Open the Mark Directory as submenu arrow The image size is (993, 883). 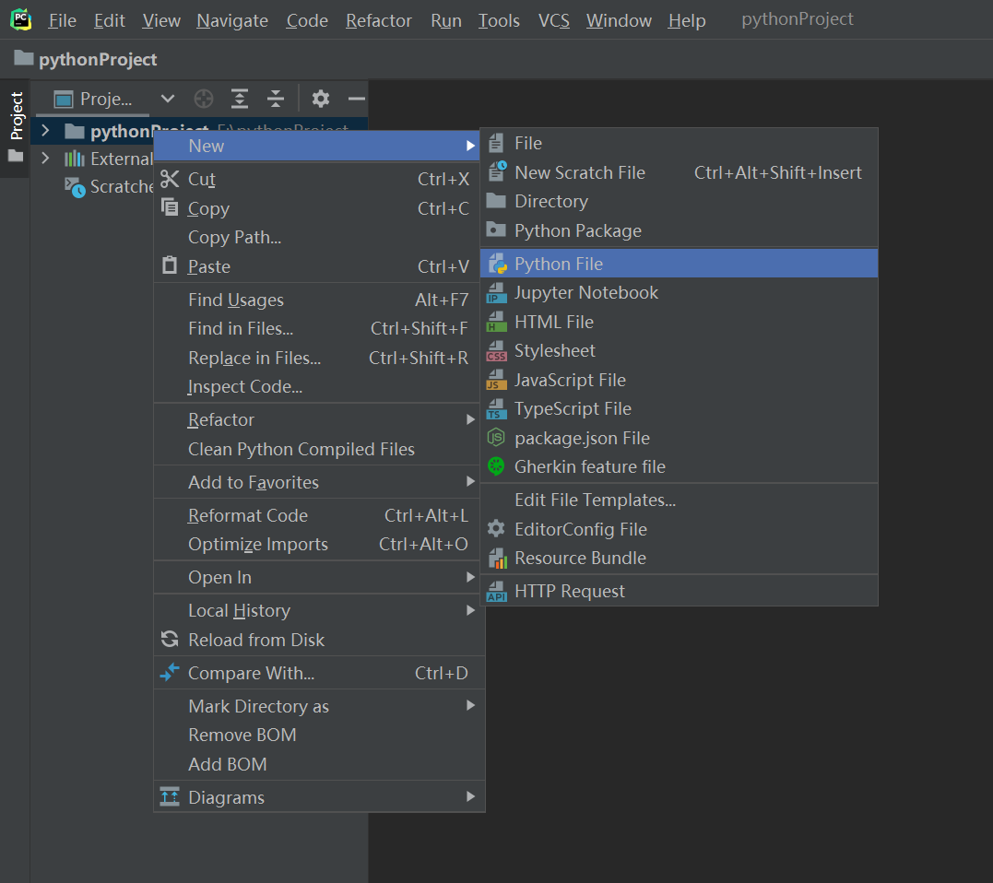tap(470, 706)
